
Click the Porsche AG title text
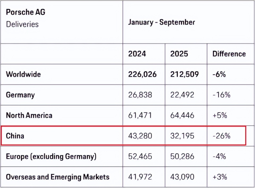tap(25, 12)
